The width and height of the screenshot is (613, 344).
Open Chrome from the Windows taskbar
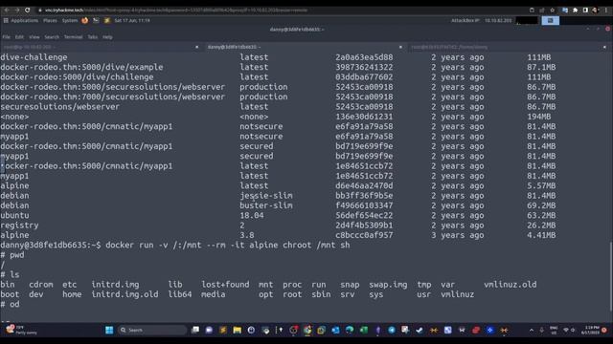(307, 330)
